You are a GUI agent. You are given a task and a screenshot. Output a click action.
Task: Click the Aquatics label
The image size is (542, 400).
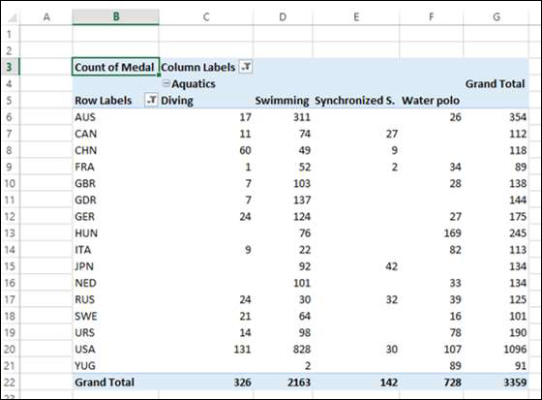click(x=194, y=83)
